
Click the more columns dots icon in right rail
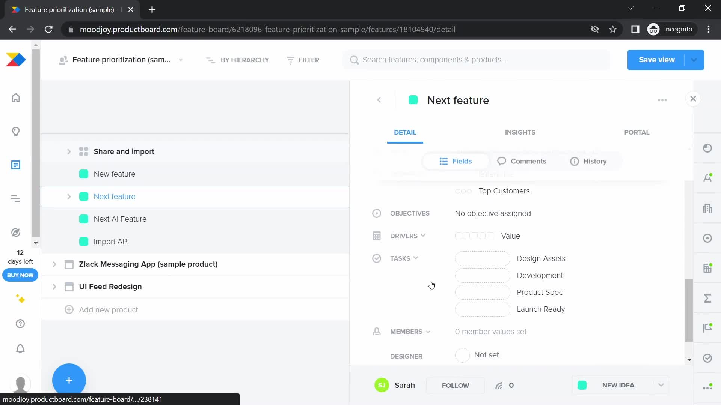point(707,387)
